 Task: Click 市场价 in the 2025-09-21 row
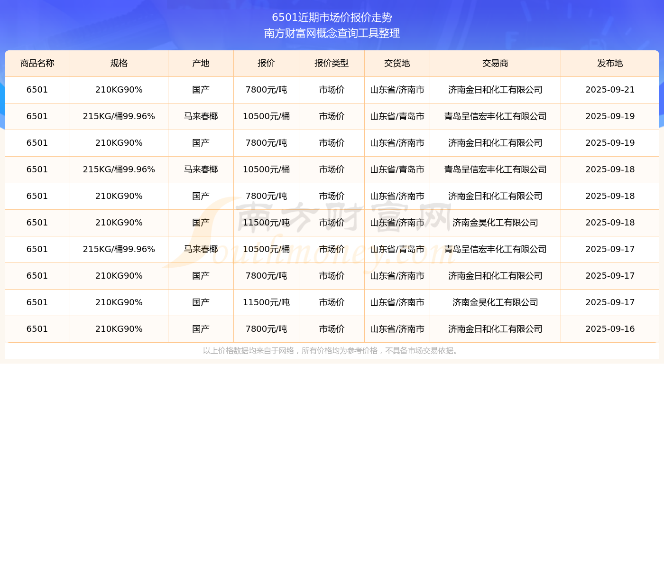tap(332, 90)
